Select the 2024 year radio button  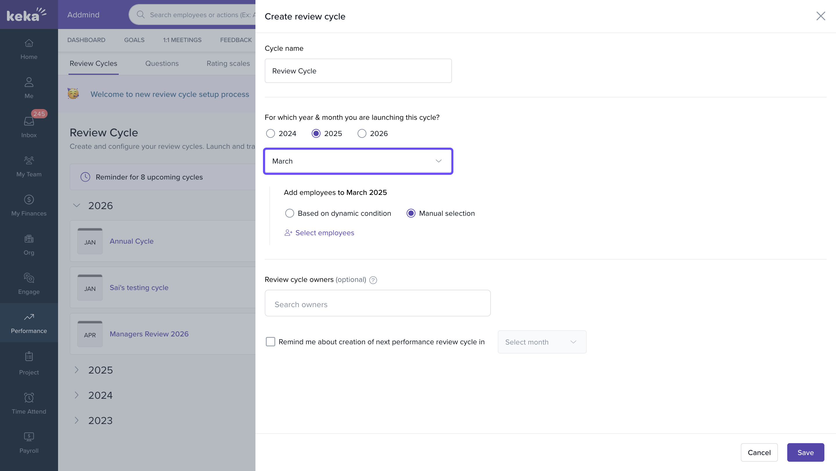(x=270, y=133)
